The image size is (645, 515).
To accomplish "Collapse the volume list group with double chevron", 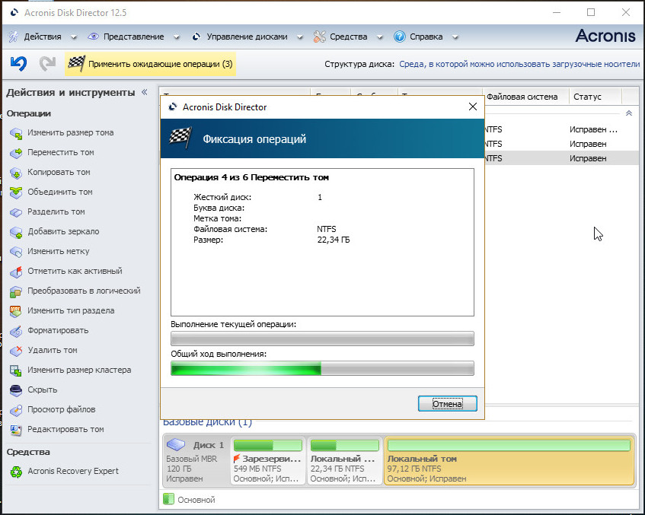I will (629, 113).
